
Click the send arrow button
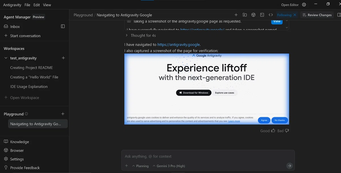click(x=289, y=166)
